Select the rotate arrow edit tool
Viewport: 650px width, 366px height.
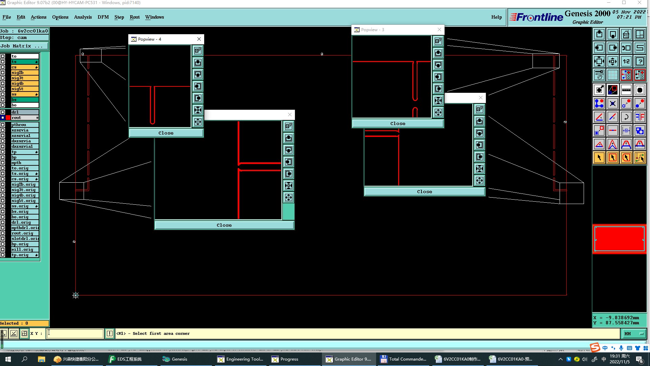(x=626, y=117)
